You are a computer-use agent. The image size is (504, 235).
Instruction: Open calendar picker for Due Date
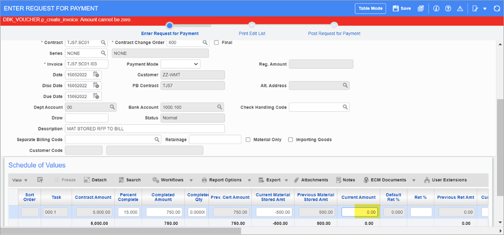(96, 96)
